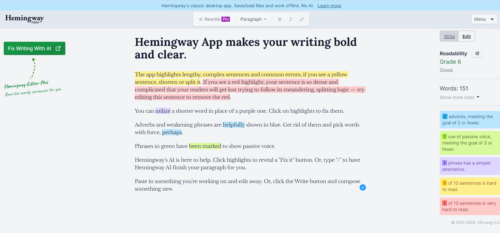Select the simpler alternative purple card

[x=470, y=166]
